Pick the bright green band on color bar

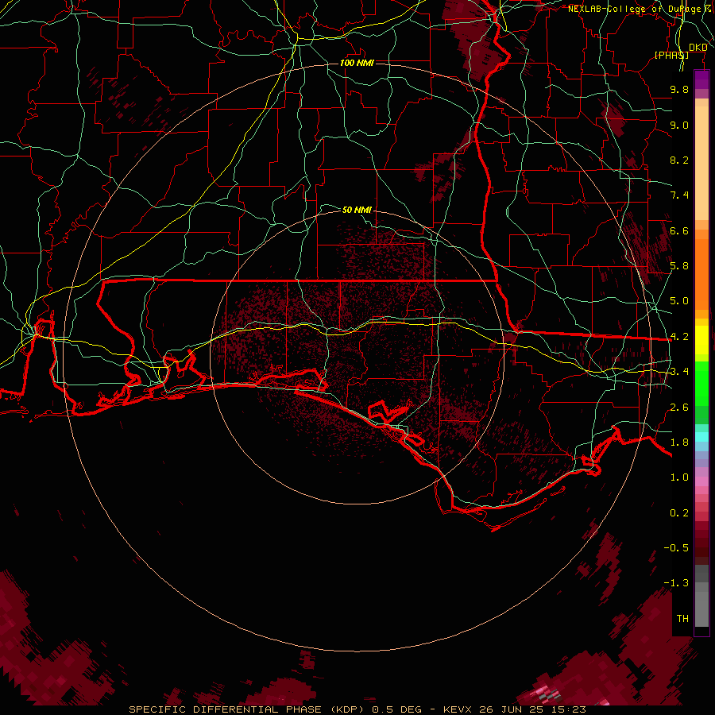click(701, 384)
